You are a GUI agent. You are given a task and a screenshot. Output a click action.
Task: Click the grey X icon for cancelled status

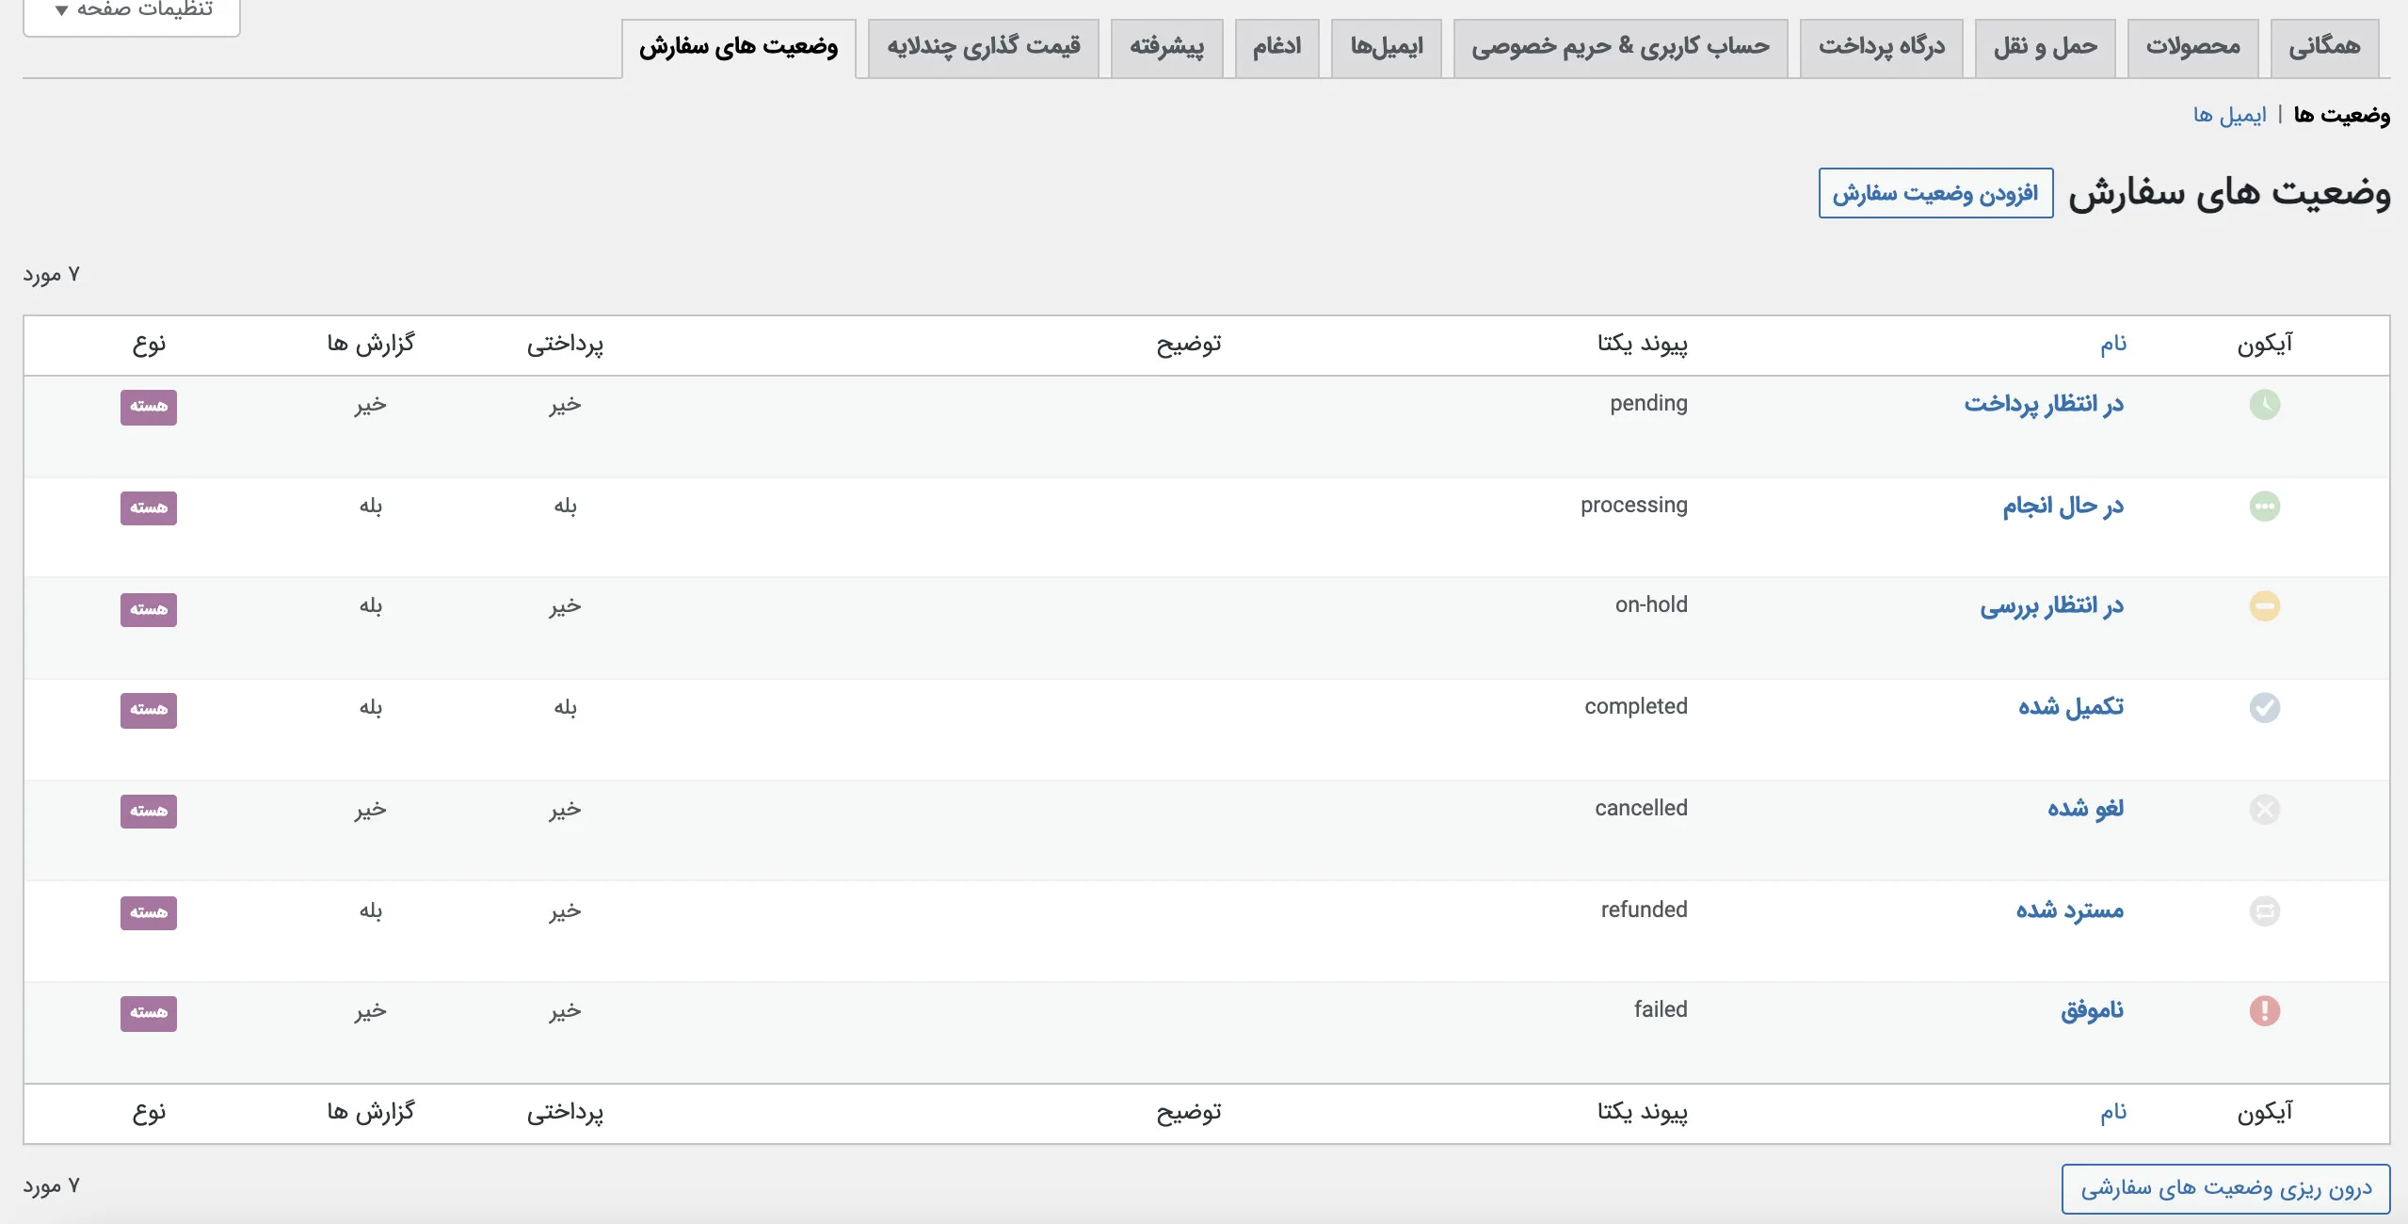(2264, 810)
